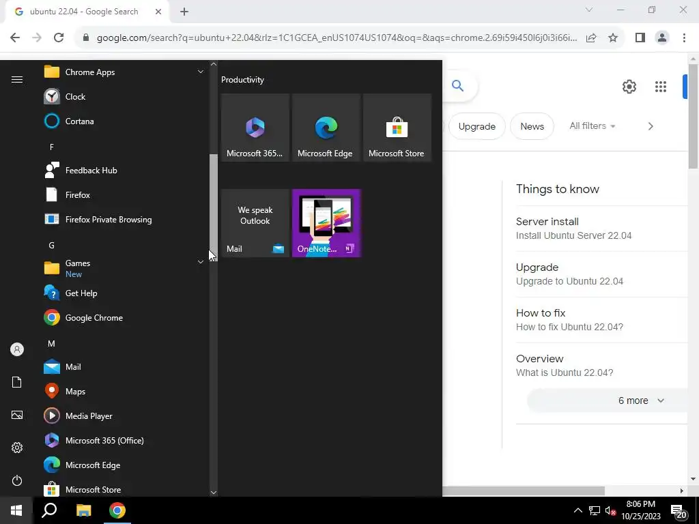Click app list scrollbar down arrow
This screenshot has width=699, height=524.
(214, 493)
